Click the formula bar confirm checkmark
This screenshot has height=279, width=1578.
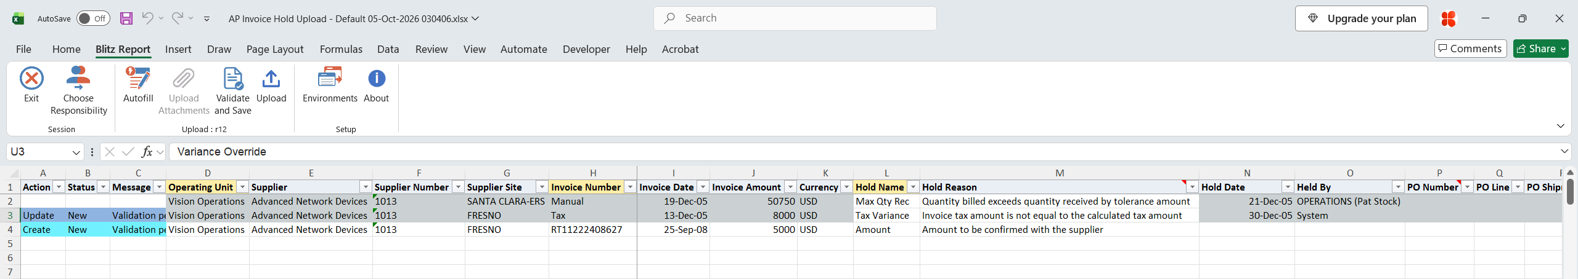(x=128, y=152)
